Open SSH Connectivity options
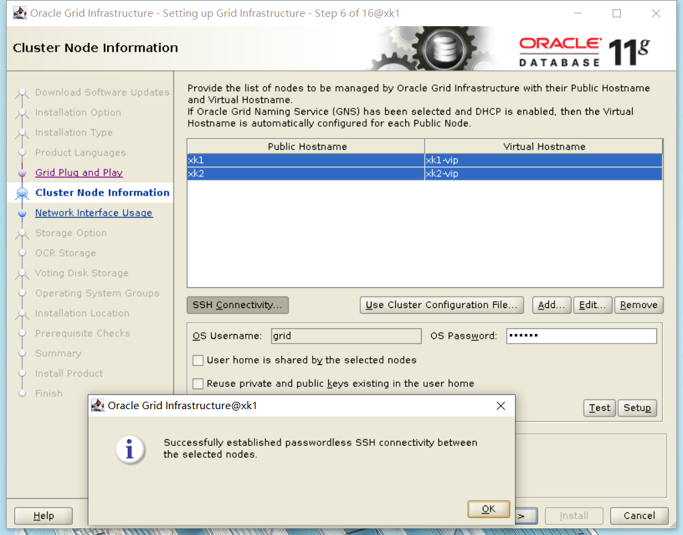The height and width of the screenshot is (535, 683). point(238,305)
